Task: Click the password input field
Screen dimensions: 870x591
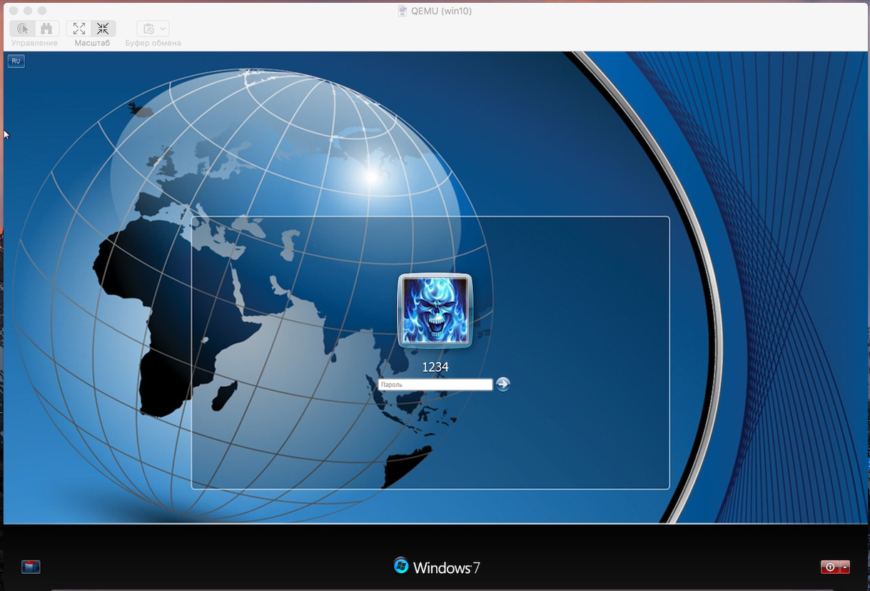Action: (435, 385)
